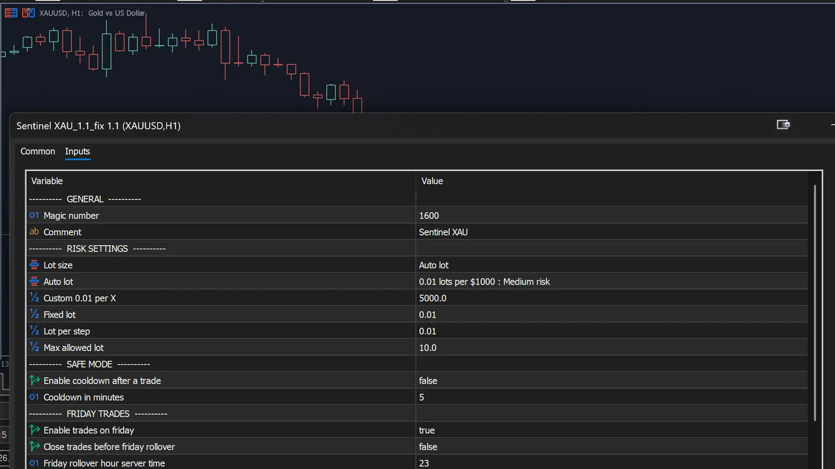Viewport: 835px width, 469px height.
Task: Click the Cooldown in minutes icon
Action: click(x=34, y=397)
